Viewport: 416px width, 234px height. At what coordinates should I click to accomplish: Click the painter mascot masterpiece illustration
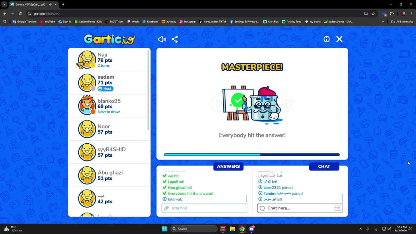tap(252, 105)
